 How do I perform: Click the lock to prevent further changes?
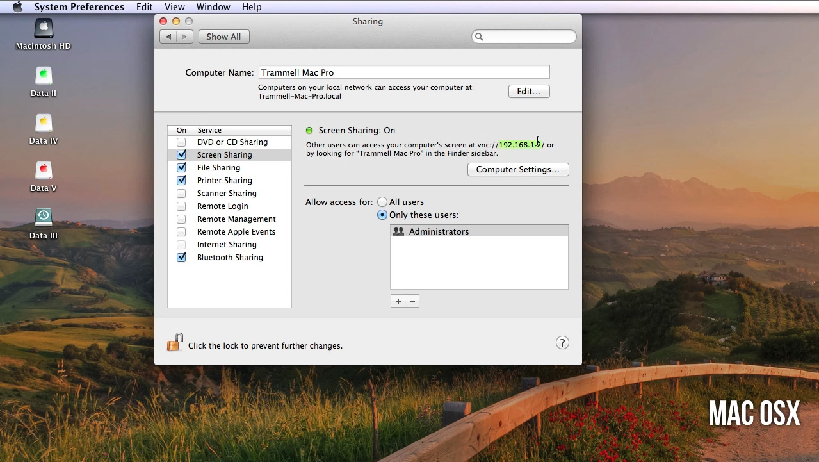click(x=174, y=342)
